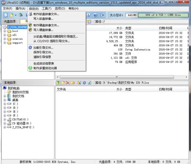Choose 写入软盘映像... menu entry
The width and height of the screenshot is (191, 164).
[x=57, y=19]
